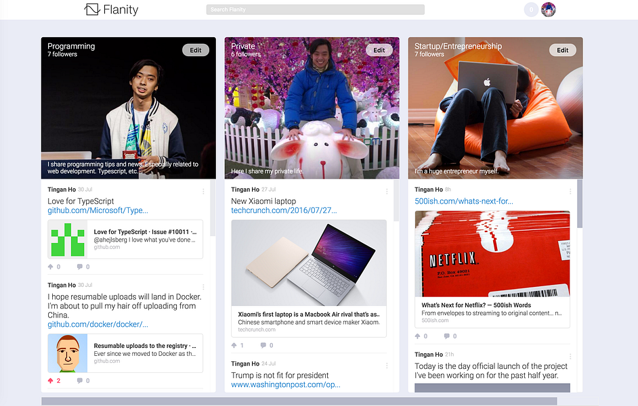Open the user profile avatar menu

point(549,9)
